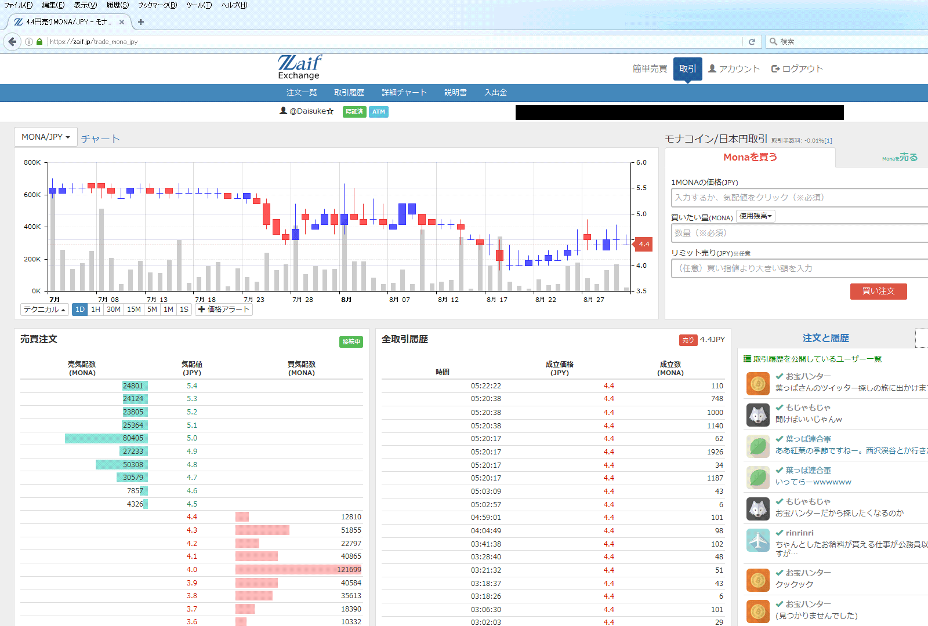Open the 使用残高 dropdown
928x626 pixels.
(755, 216)
